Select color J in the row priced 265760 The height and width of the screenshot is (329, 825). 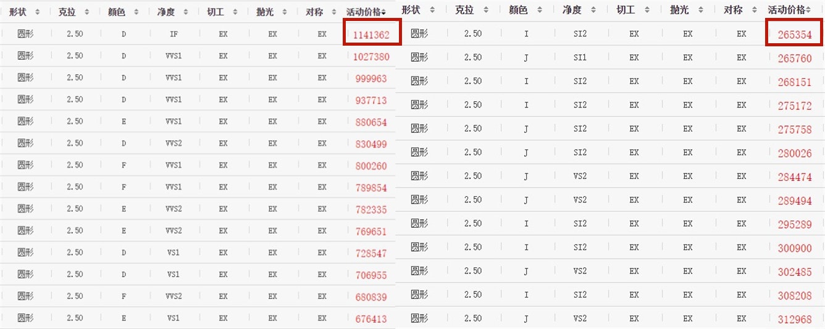coord(526,58)
